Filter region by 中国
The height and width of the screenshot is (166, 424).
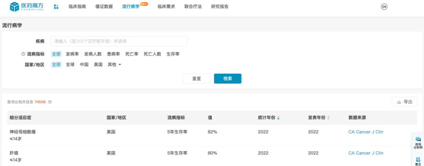84,65
